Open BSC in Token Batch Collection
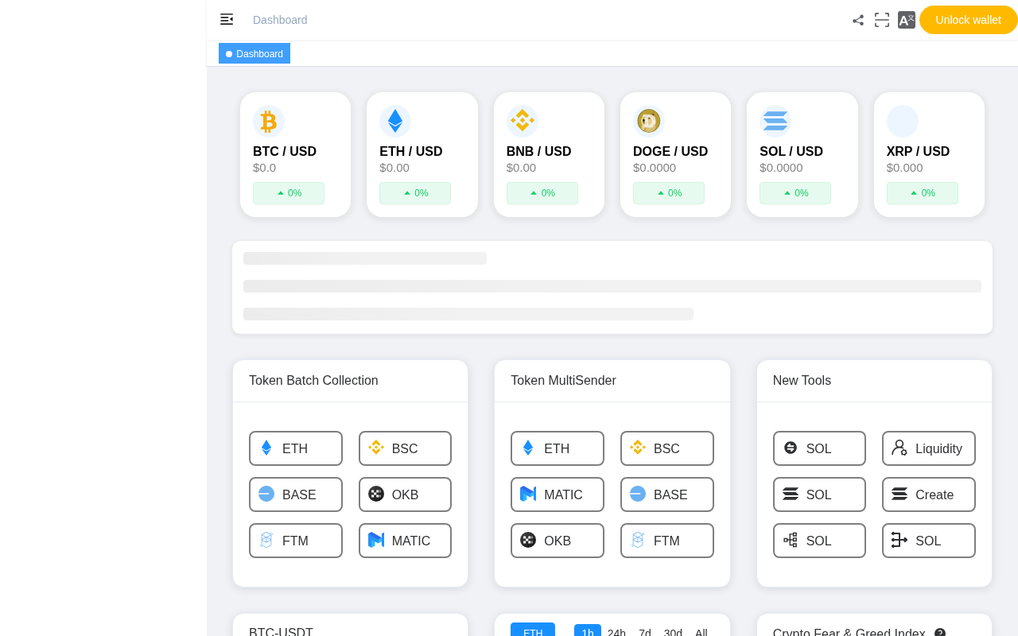This screenshot has height=636, width=1018. [405, 448]
